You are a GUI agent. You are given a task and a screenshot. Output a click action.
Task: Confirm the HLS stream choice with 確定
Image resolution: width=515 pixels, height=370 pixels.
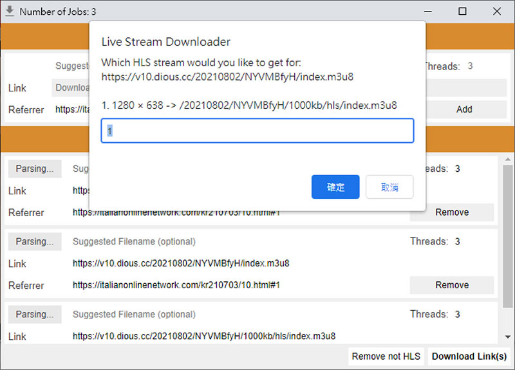[335, 187]
